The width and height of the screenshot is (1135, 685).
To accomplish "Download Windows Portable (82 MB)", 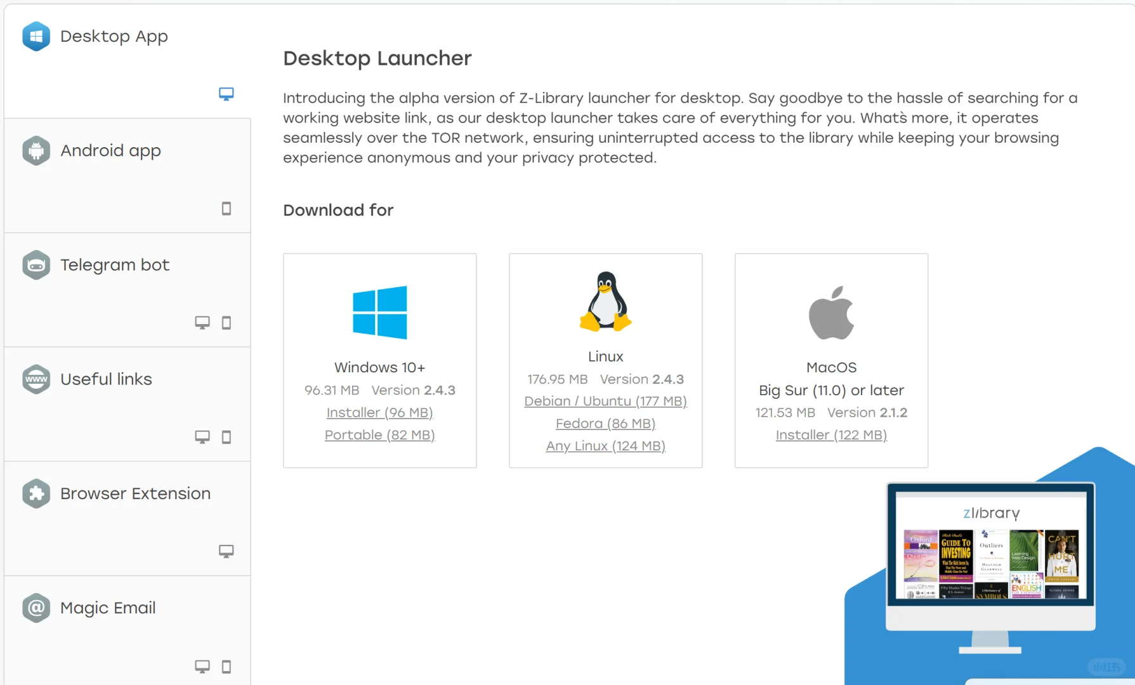I will pyautogui.click(x=380, y=434).
